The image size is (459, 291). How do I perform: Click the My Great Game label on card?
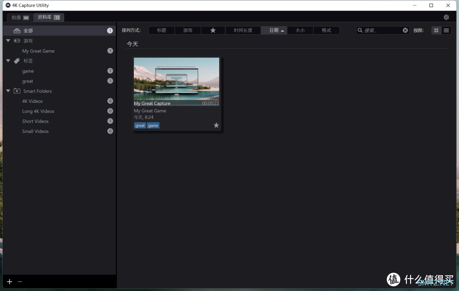tap(150, 111)
